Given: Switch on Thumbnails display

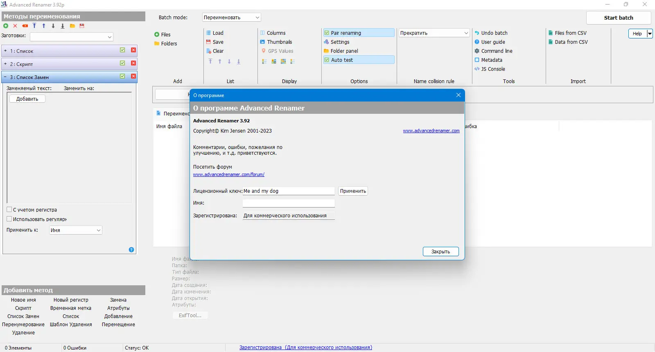Looking at the screenshot, I should coord(276,42).
